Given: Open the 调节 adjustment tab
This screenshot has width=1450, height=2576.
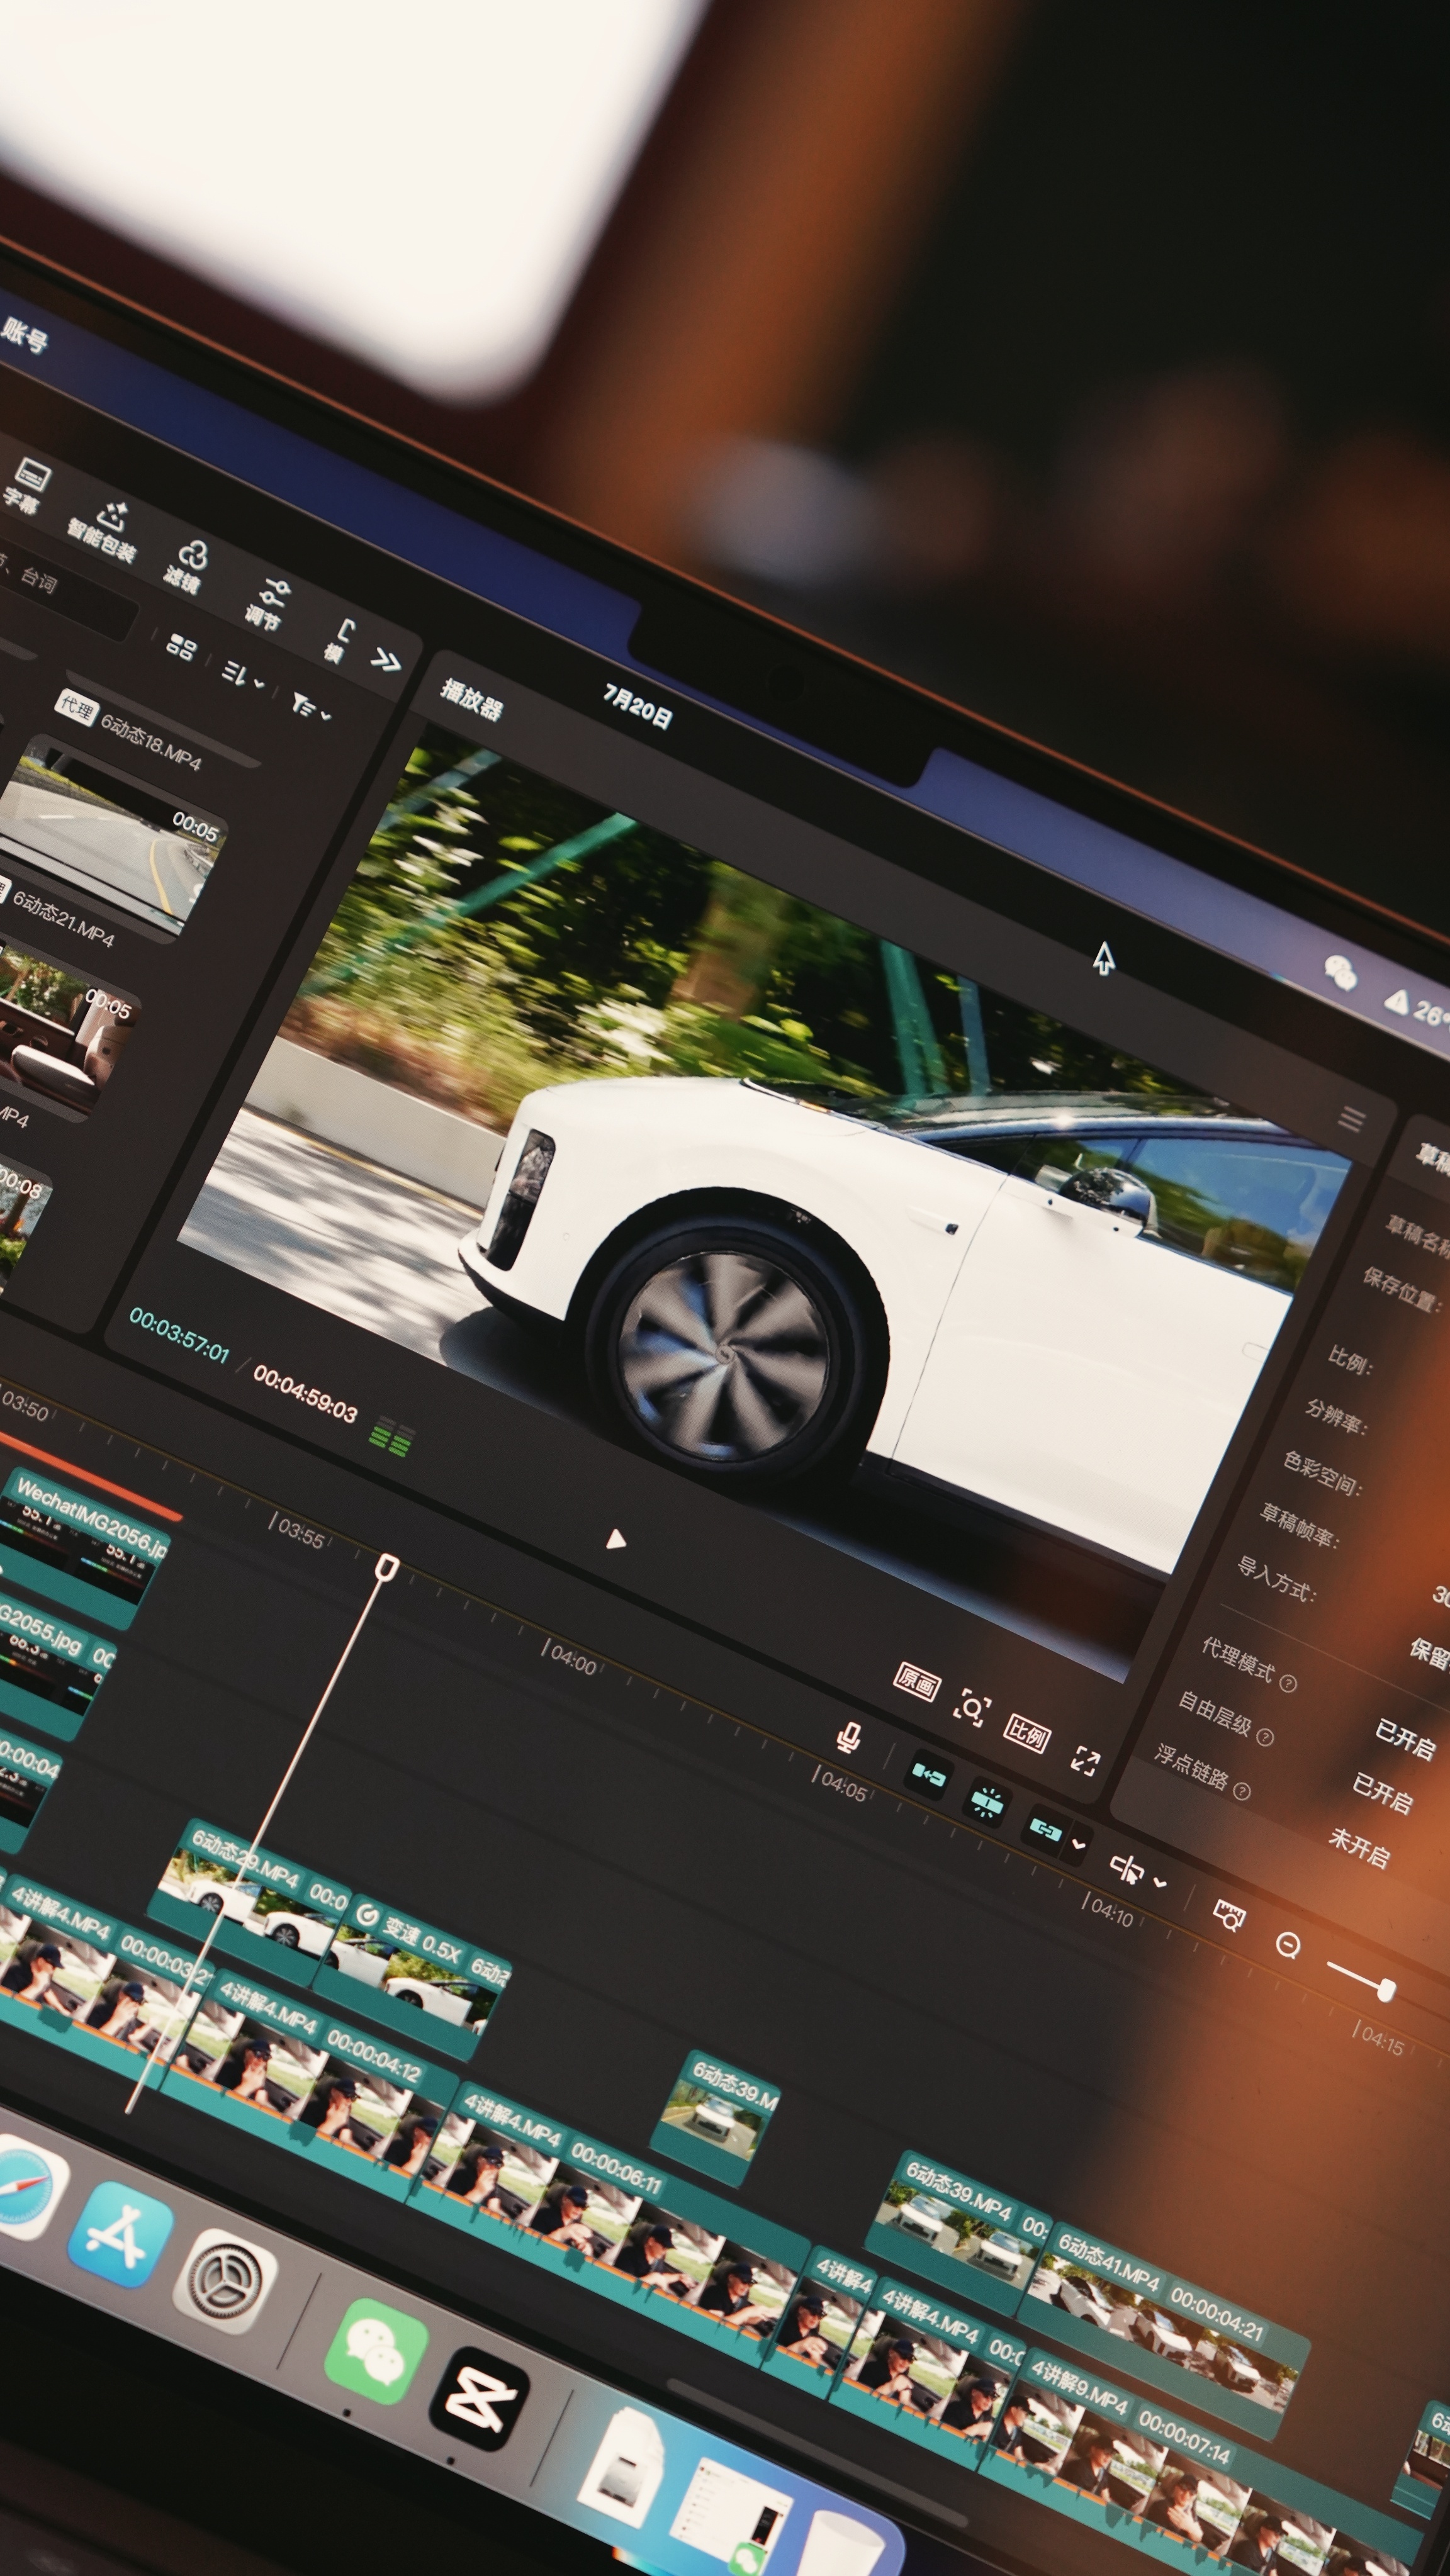Looking at the screenshot, I should [x=268, y=604].
